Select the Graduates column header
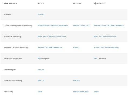Image resolution: width=128 pixels, height=97 pixels. [x=99, y=3]
